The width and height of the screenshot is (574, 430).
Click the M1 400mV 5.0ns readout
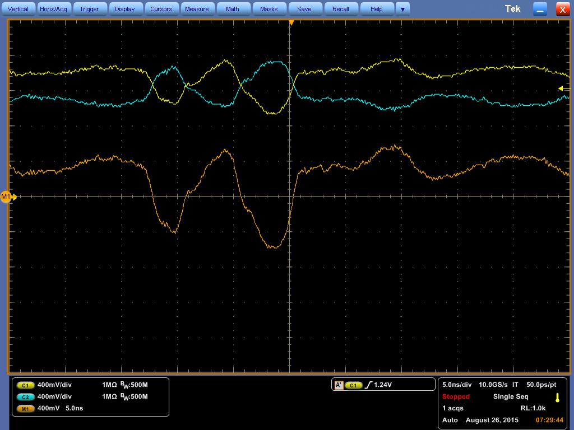[x=61, y=408]
